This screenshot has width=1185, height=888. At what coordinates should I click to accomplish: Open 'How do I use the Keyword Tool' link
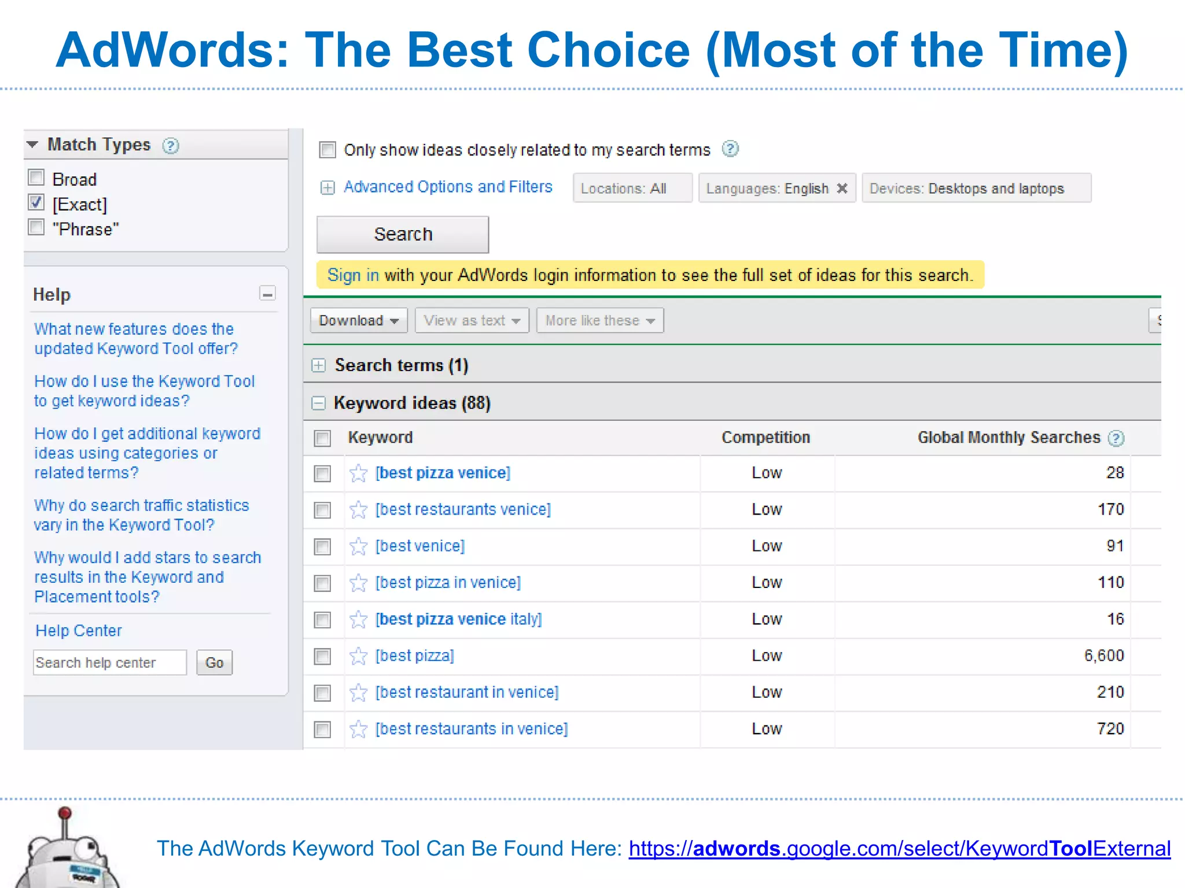click(144, 391)
